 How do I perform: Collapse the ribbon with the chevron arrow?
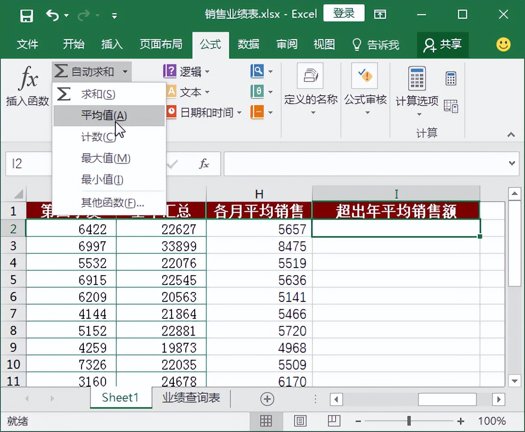(x=511, y=134)
